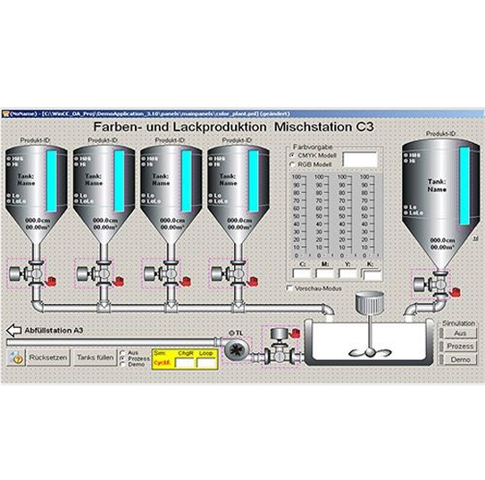Click the red hand icon at the leftmost tank valve
The width and height of the screenshot is (485, 480).
tap(51, 281)
